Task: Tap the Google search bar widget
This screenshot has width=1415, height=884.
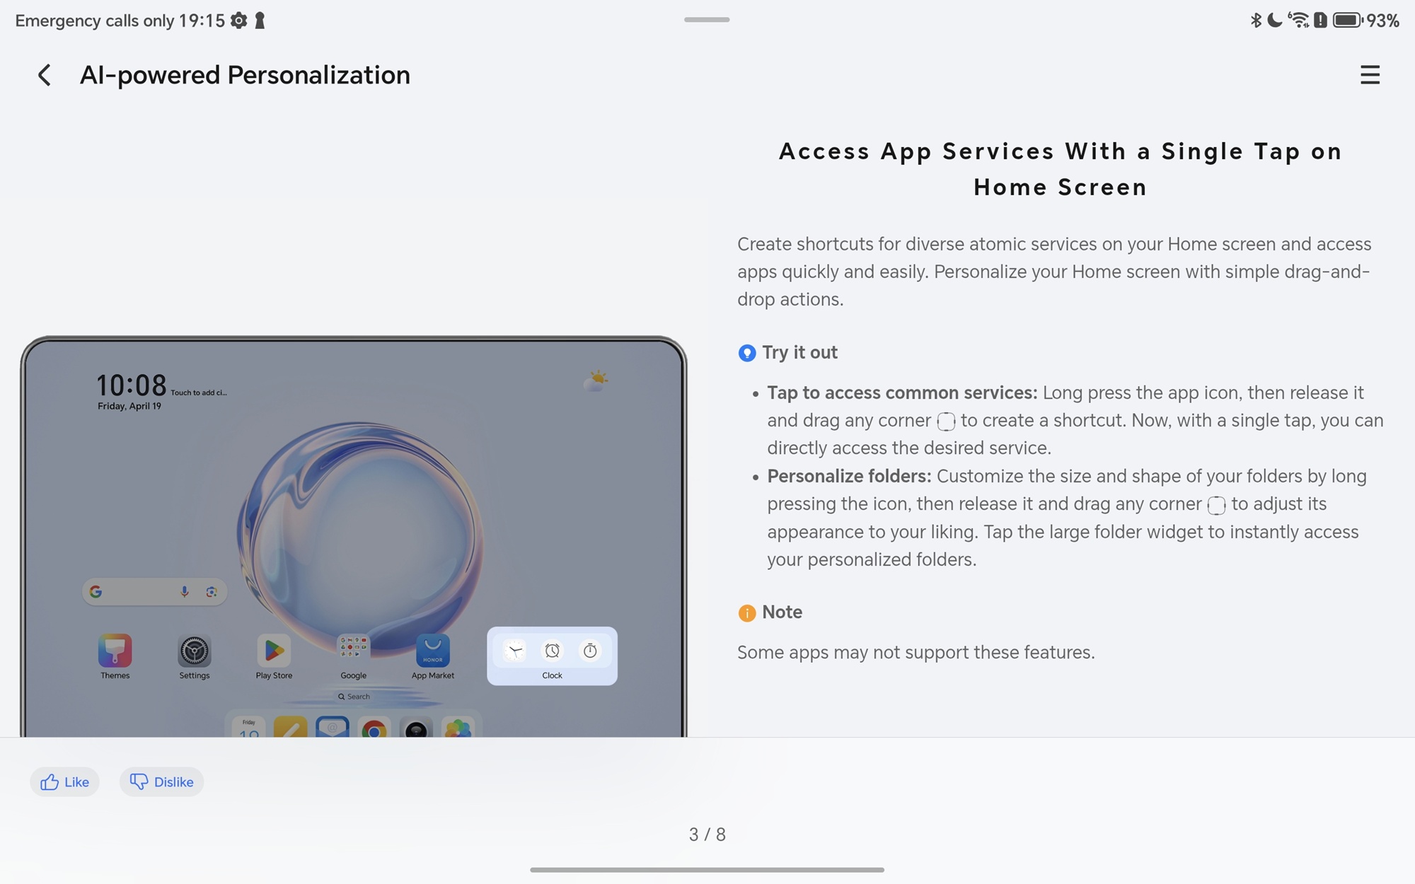Action: click(x=154, y=592)
